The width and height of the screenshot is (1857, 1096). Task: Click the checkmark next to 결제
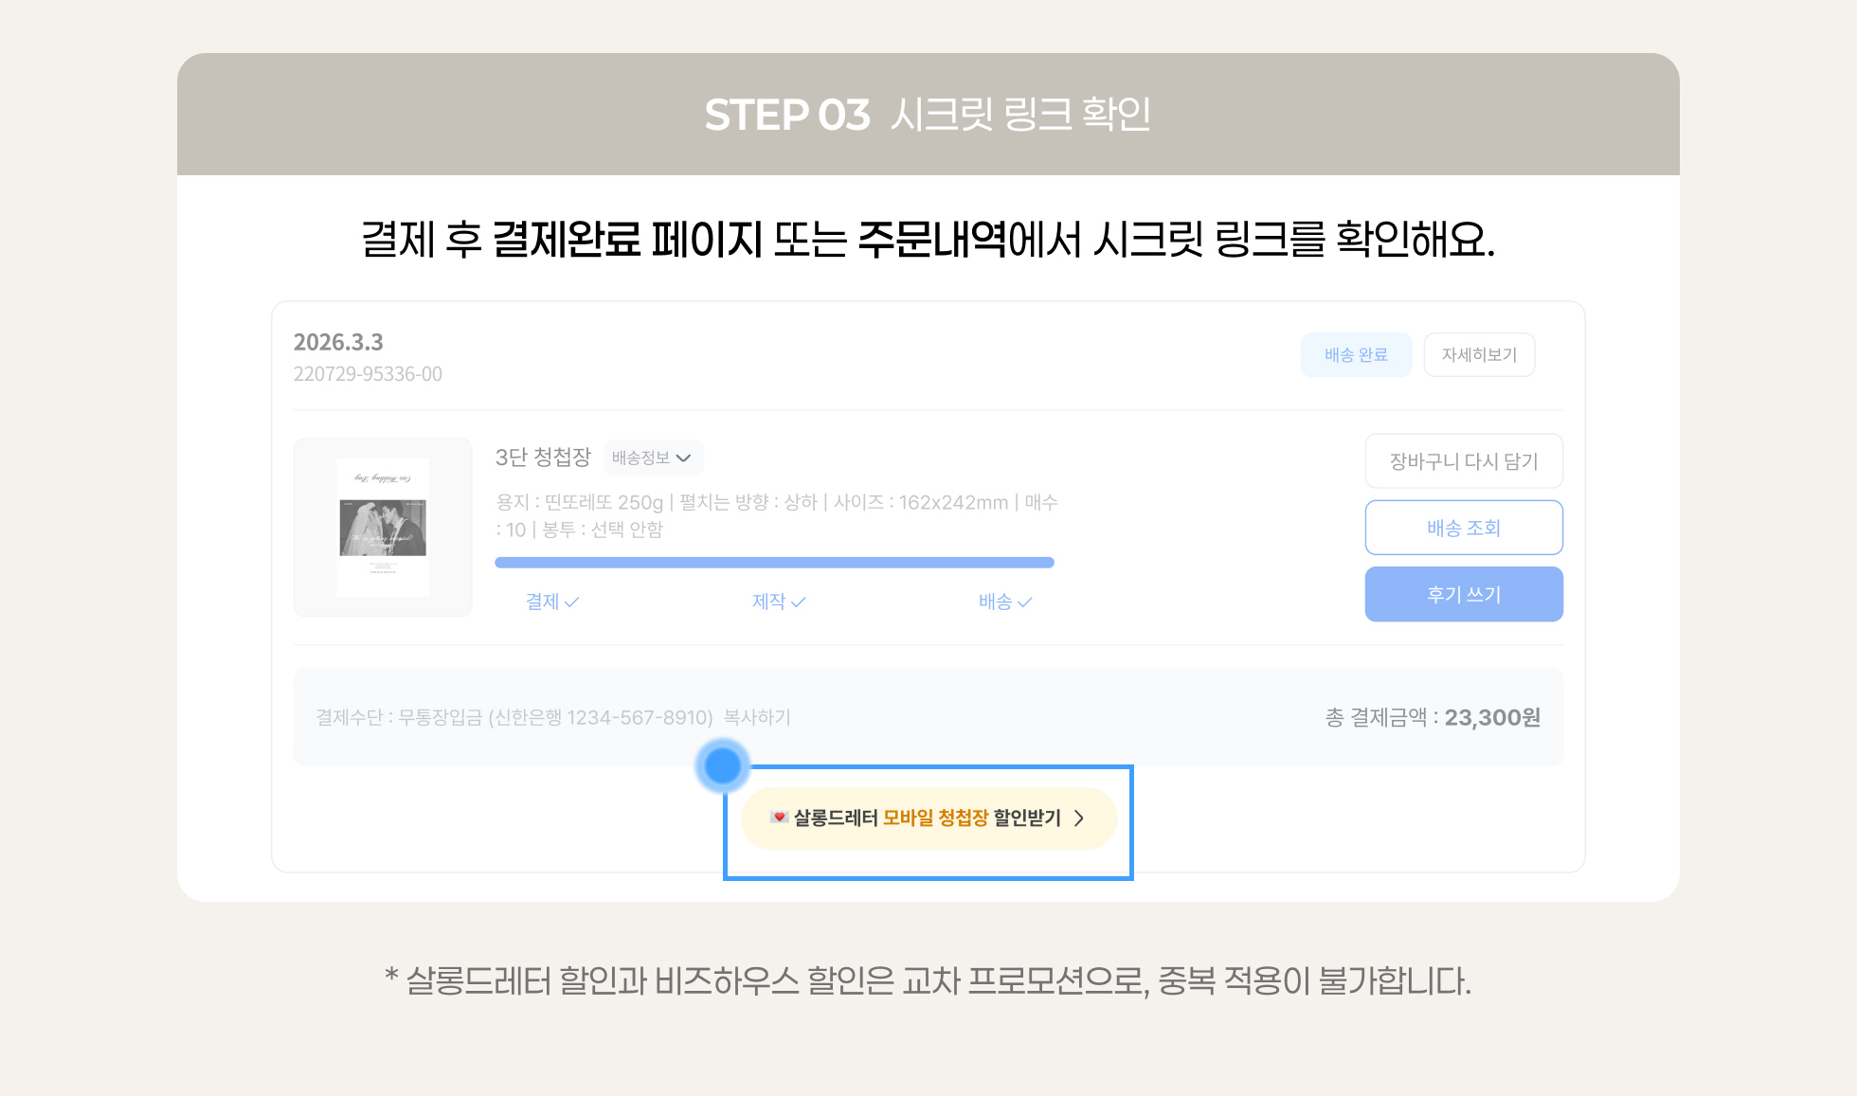point(571,602)
